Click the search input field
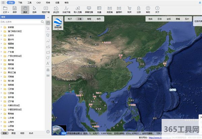Viewport: 202px width, 139px height. click(20, 22)
